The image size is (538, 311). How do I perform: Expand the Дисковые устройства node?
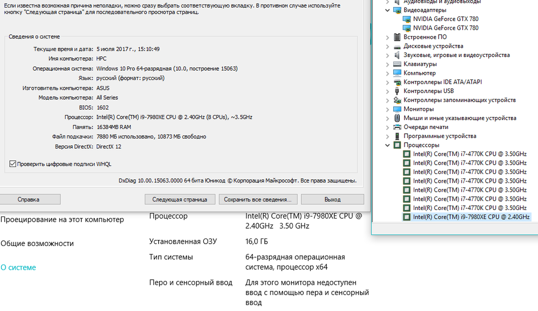(388, 46)
